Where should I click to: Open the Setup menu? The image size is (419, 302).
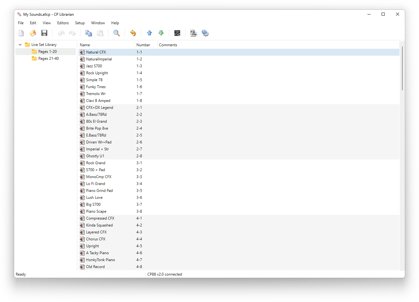80,23
